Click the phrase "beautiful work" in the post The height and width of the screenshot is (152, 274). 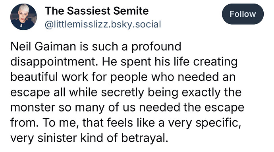click(49, 77)
